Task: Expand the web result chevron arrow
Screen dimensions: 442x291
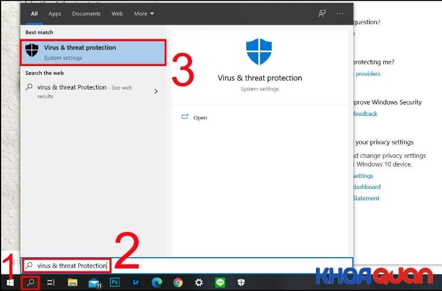Action: coord(156,91)
